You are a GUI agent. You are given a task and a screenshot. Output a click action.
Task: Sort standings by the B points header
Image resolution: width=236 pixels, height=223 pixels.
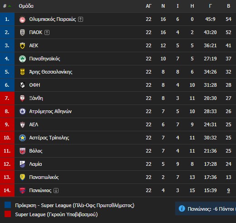tap(228, 6)
